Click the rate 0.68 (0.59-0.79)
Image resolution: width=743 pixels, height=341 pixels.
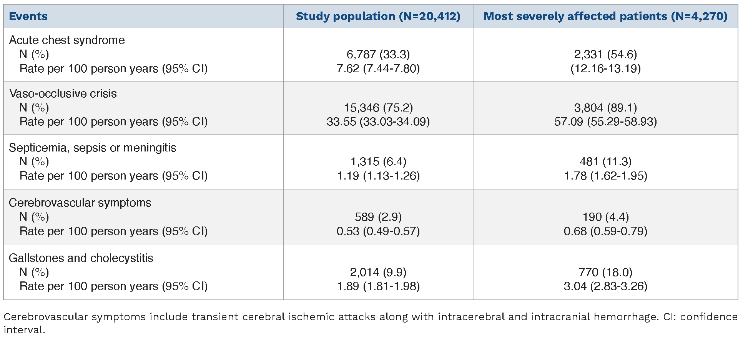coord(605,231)
